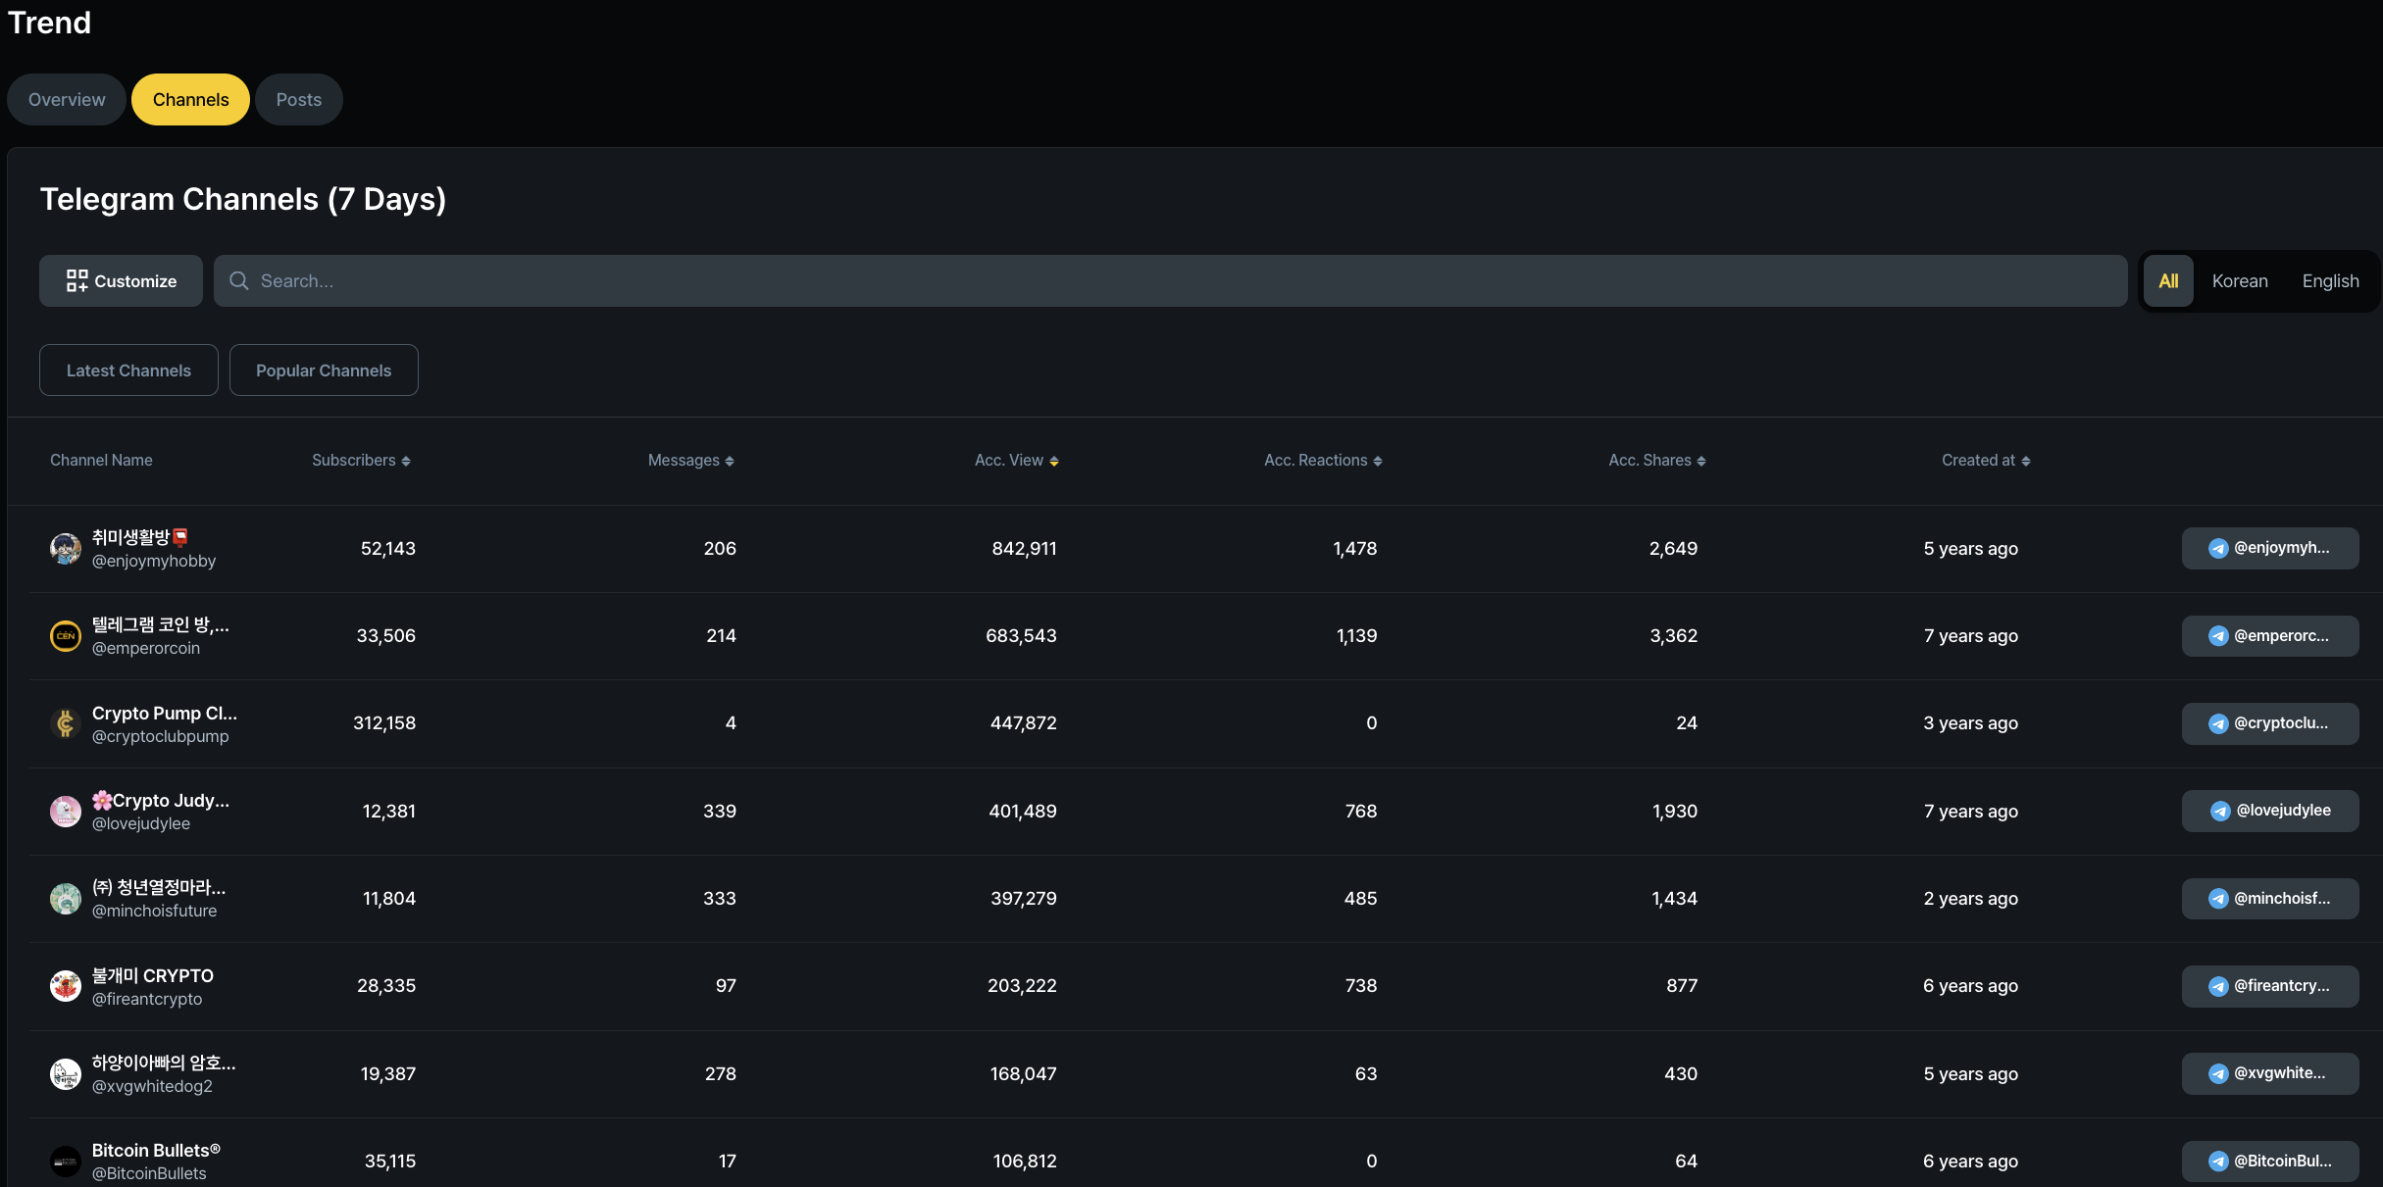Click the fireantcrypto channel avatar
This screenshot has height=1187, width=2383.
(66, 986)
